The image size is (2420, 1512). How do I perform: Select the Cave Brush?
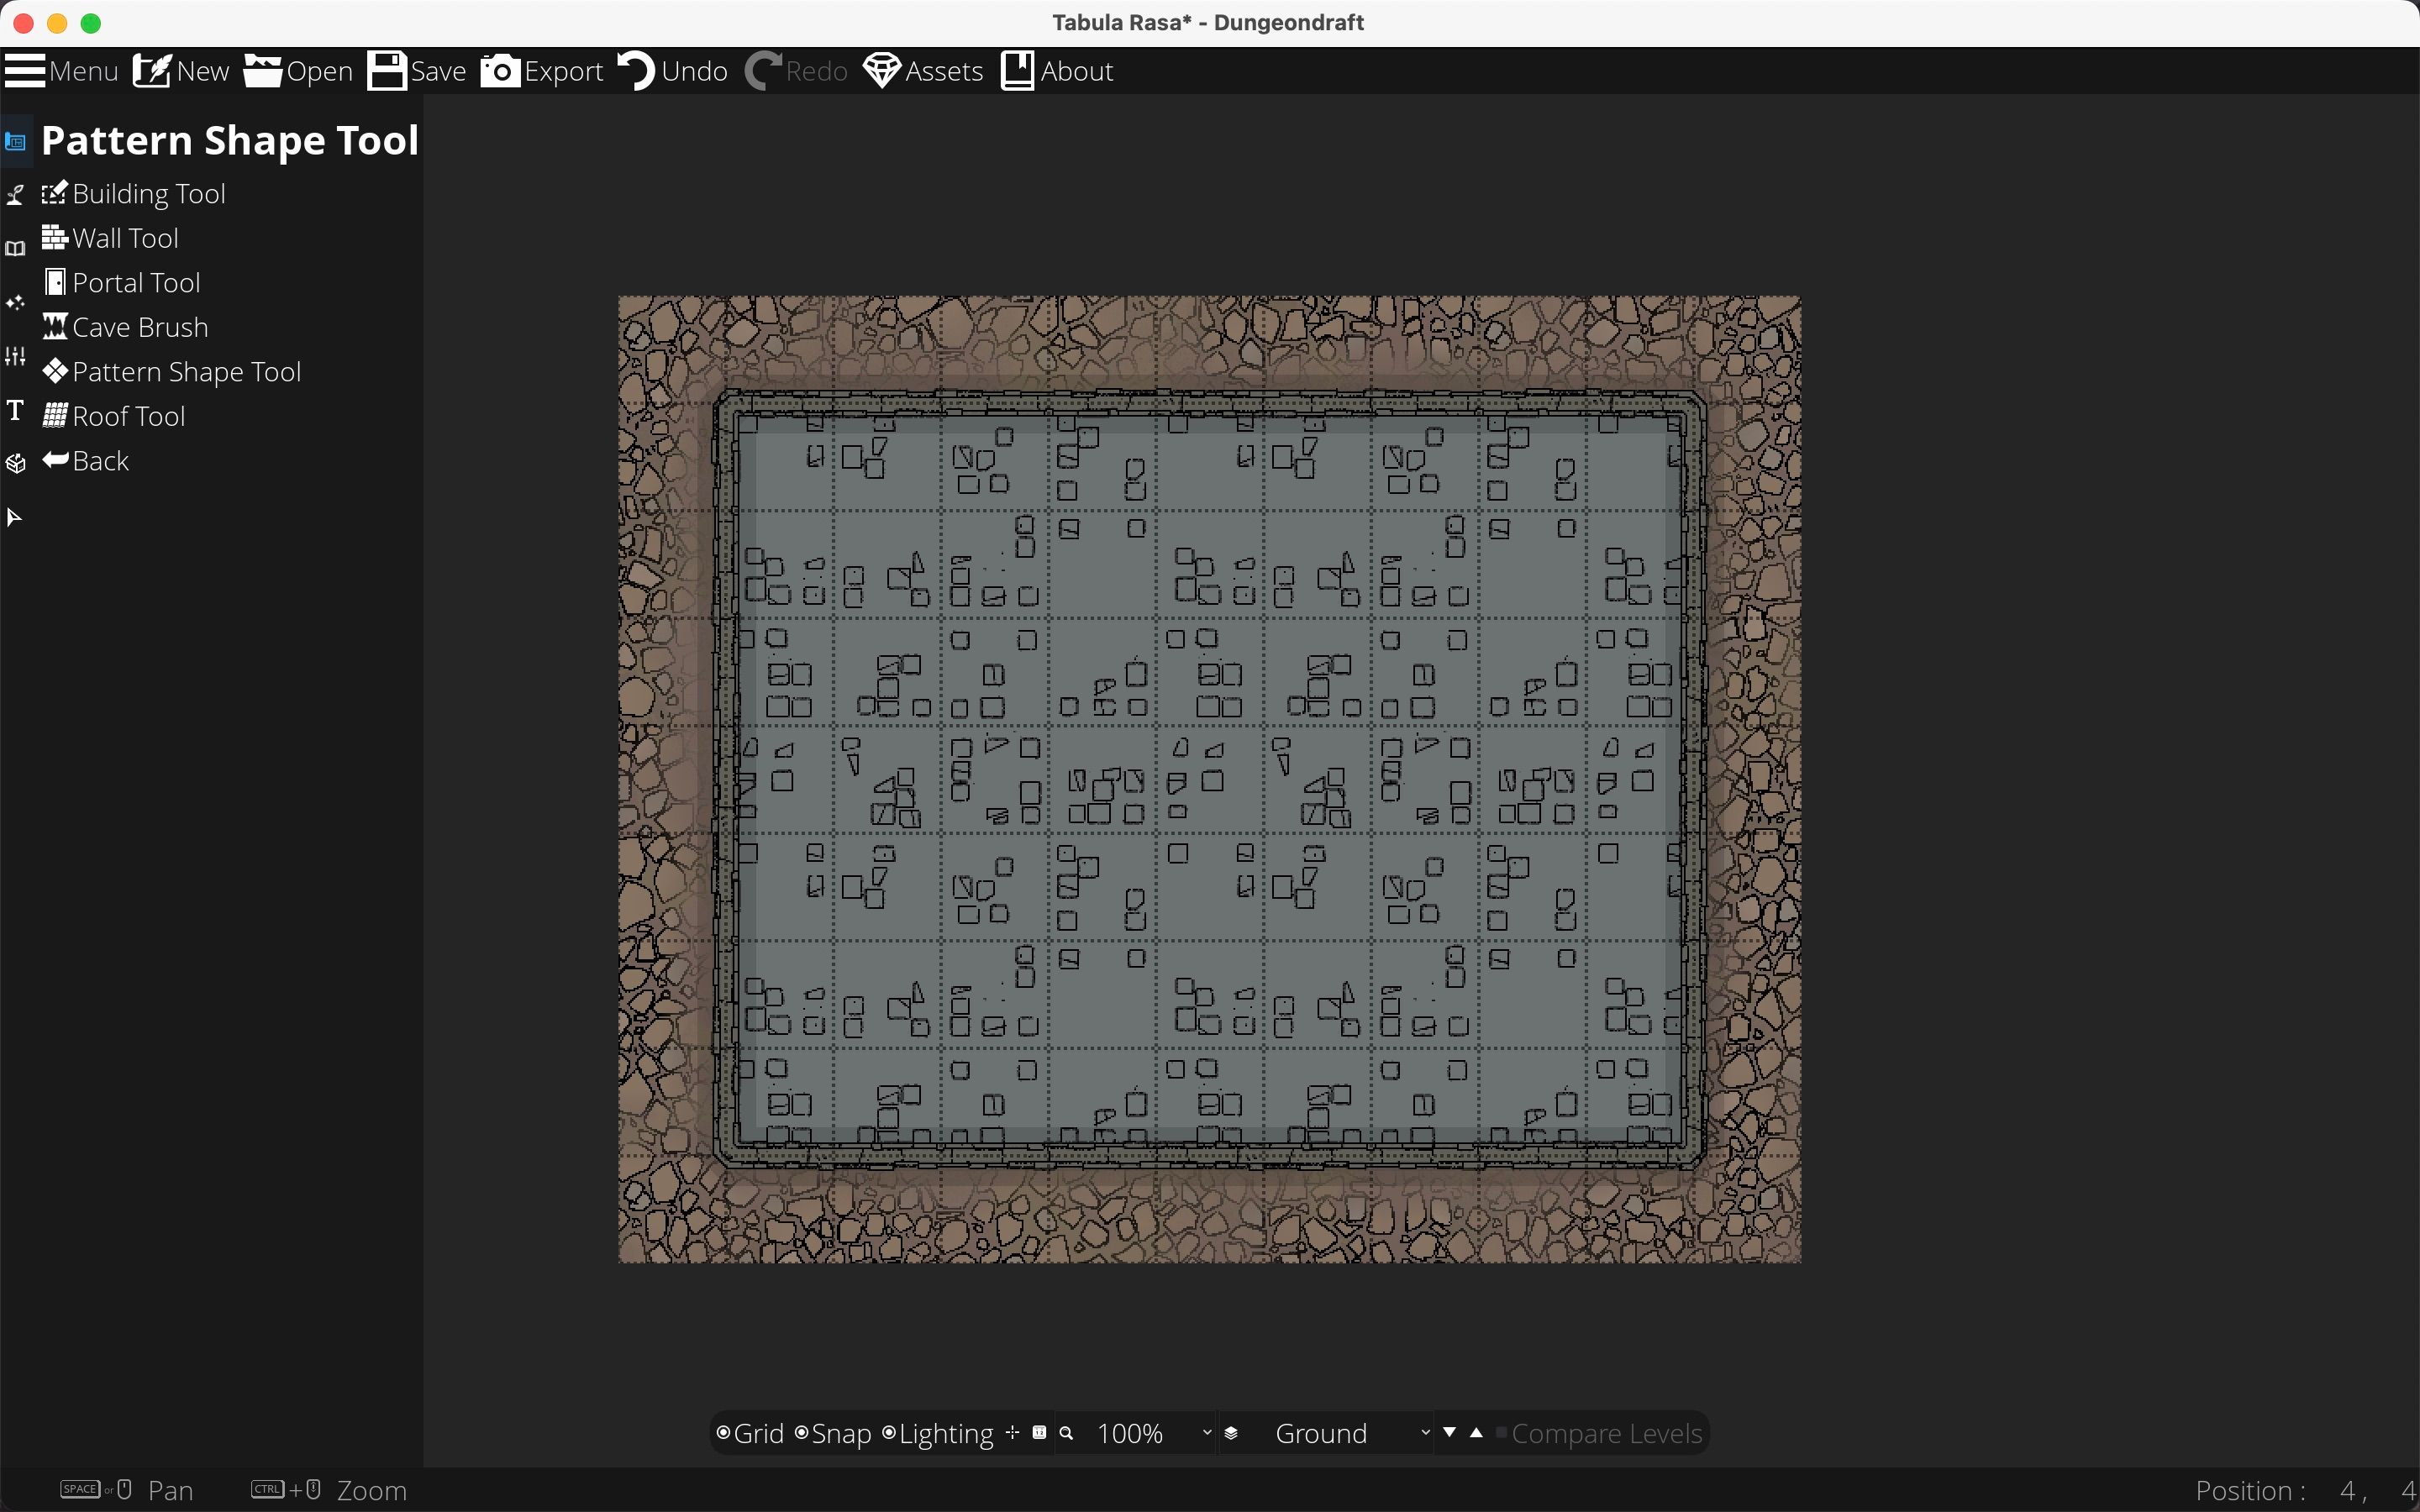pos(141,327)
